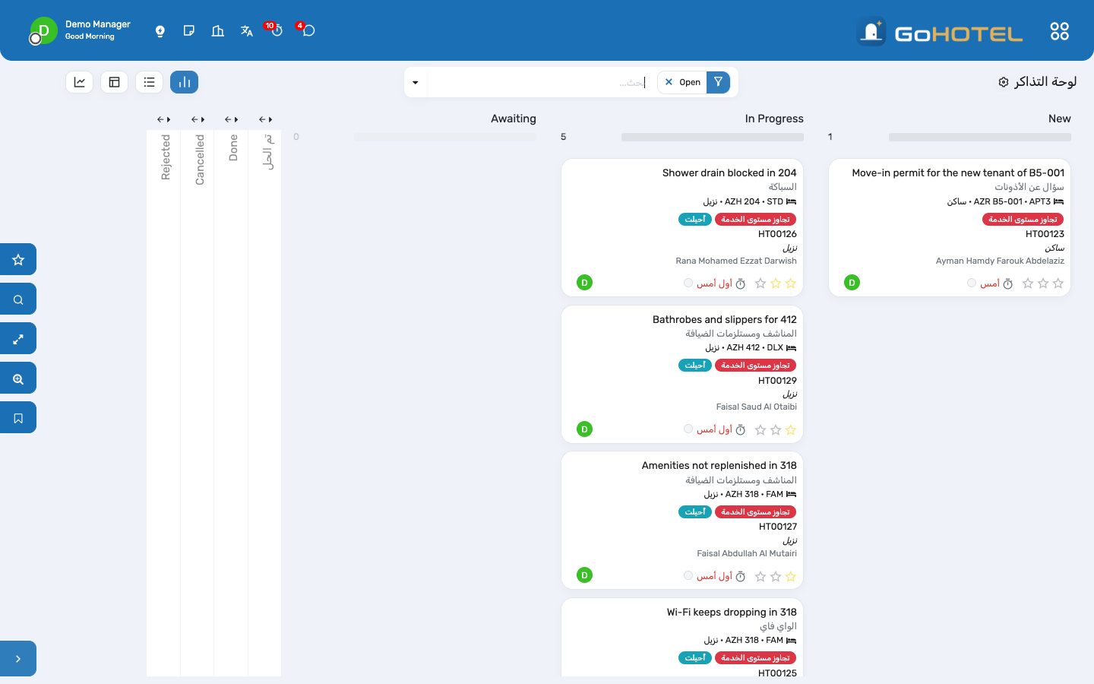
Task: Toggle the circle on Shower drain blocked card
Action: (688, 283)
